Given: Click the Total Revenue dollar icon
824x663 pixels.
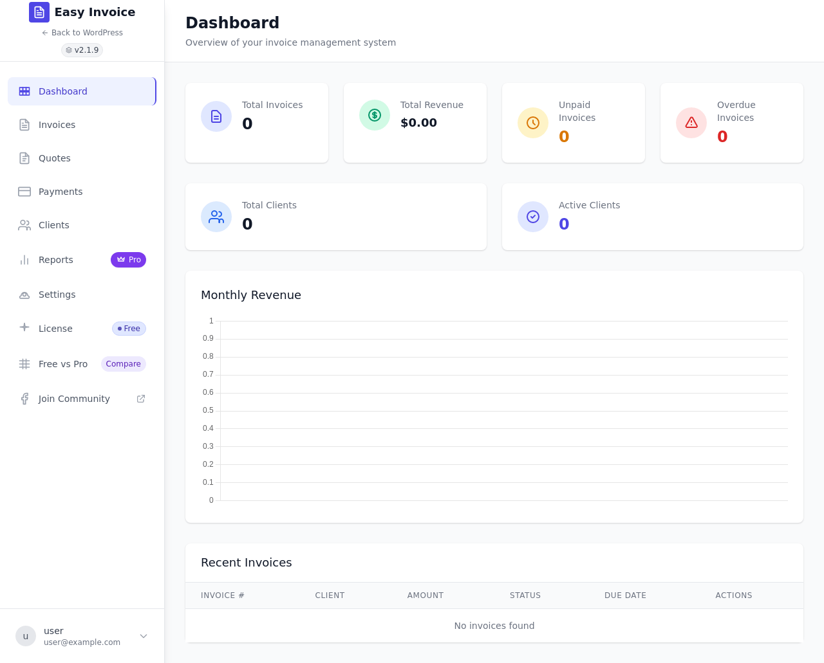Looking at the screenshot, I should (x=375, y=115).
